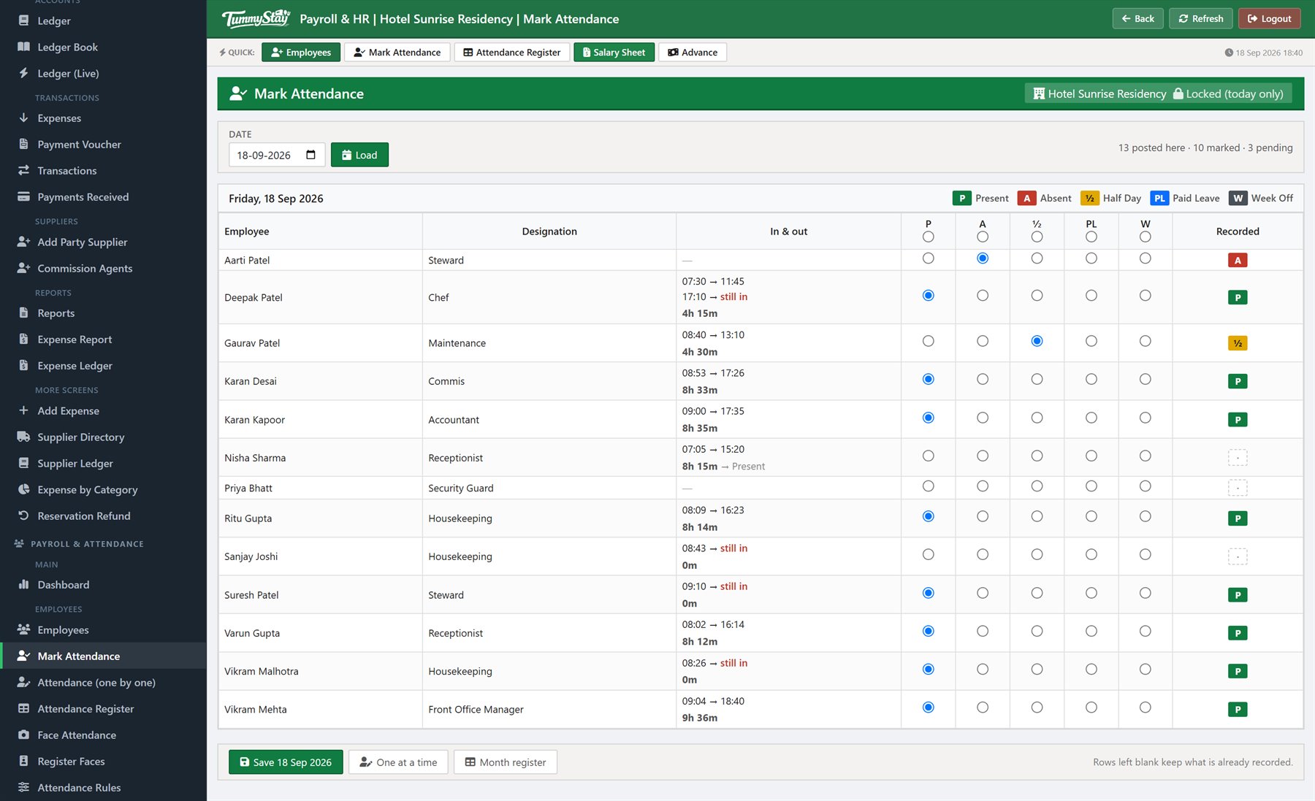The image size is (1315, 801).
Task: Click the Payment Voucher icon
Action: (x=23, y=144)
